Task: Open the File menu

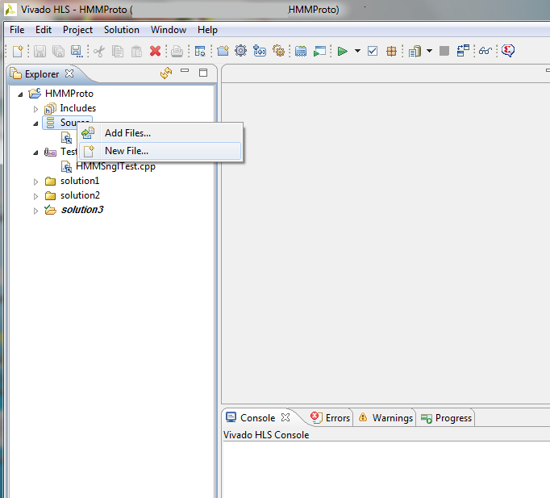Action: click(x=17, y=30)
